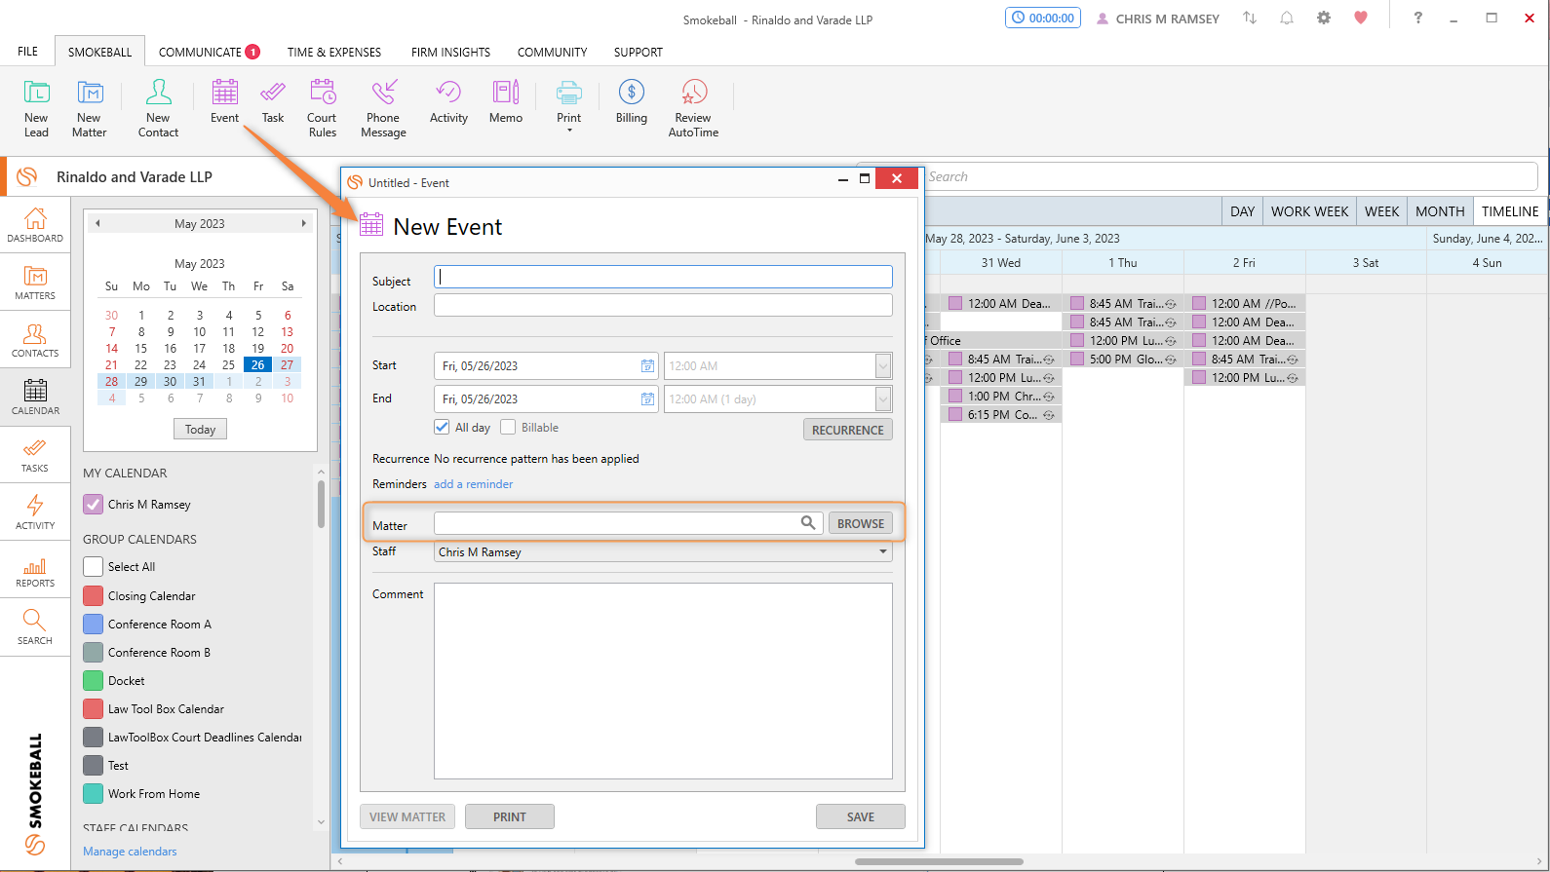Click BROWSE for matter
1550x872 pixels.
tap(861, 523)
